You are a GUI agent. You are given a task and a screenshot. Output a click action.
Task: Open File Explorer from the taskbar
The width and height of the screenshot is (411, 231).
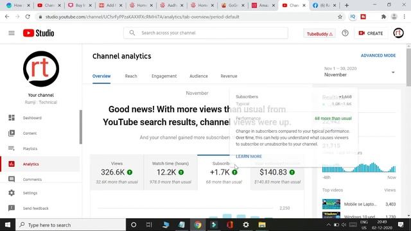[x=262, y=225]
